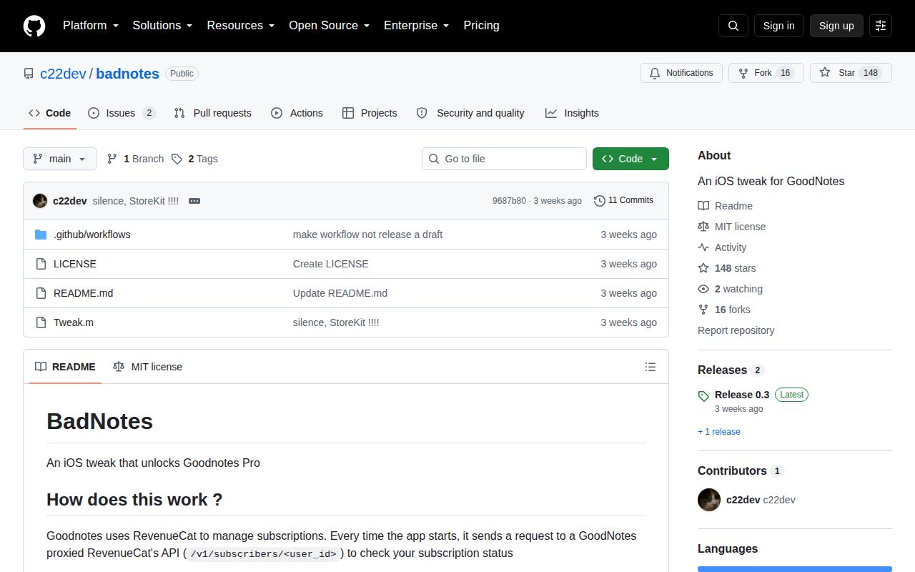Image resolution: width=915 pixels, height=572 pixels.
Task: Click Report repository link
Action: tap(736, 330)
